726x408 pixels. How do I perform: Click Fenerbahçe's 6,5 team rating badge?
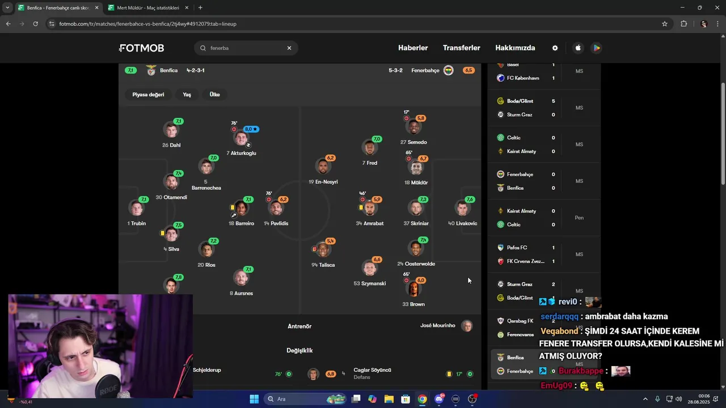(468, 70)
